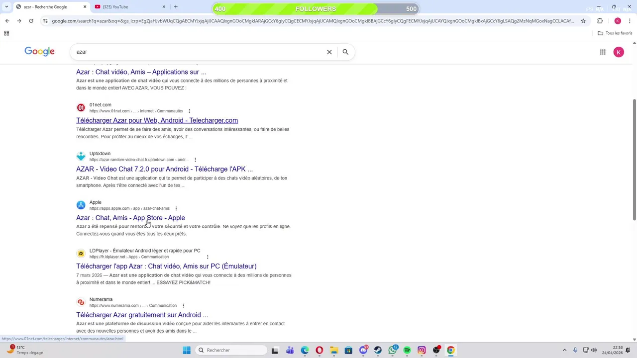
Task: Open the AZAR - Video Chat 7.2.0 Uptodown link
Action: pyautogui.click(x=164, y=169)
